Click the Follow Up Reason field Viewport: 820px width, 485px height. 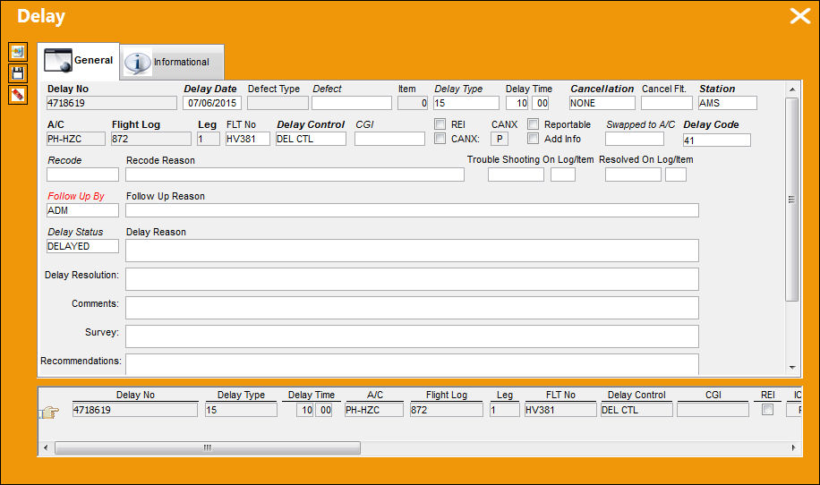coord(412,210)
